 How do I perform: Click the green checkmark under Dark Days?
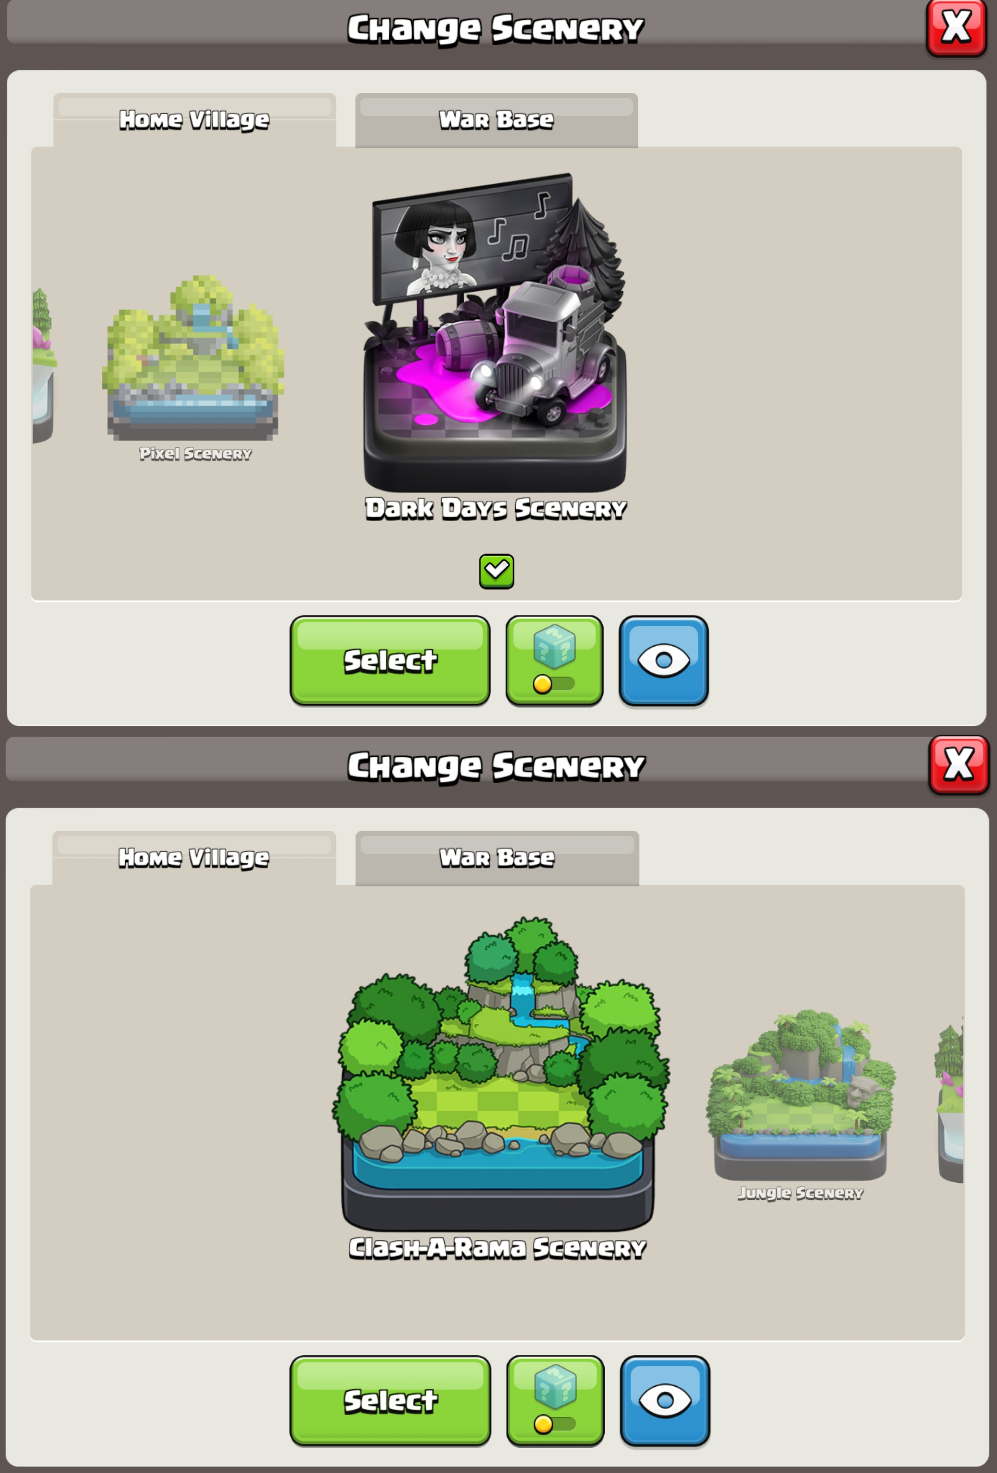coord(496,571)
